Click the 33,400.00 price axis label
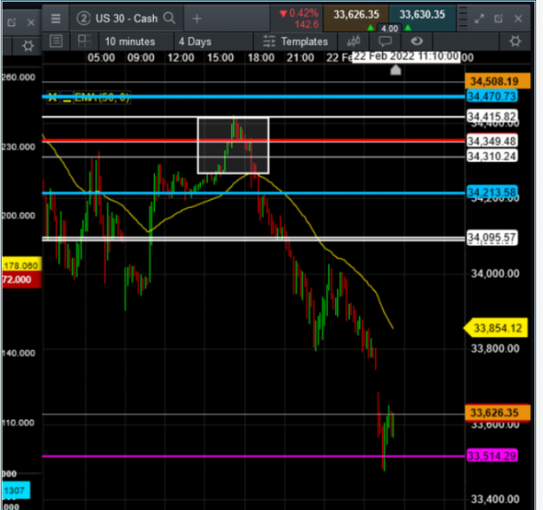This screenshot has width=543, height=510. [495, 499]
